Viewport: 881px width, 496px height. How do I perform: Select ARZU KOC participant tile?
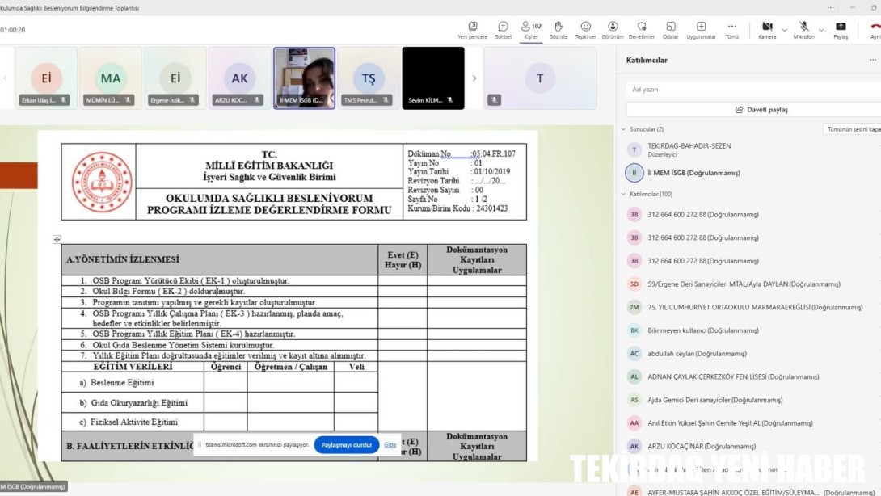(x=239, y=78)
